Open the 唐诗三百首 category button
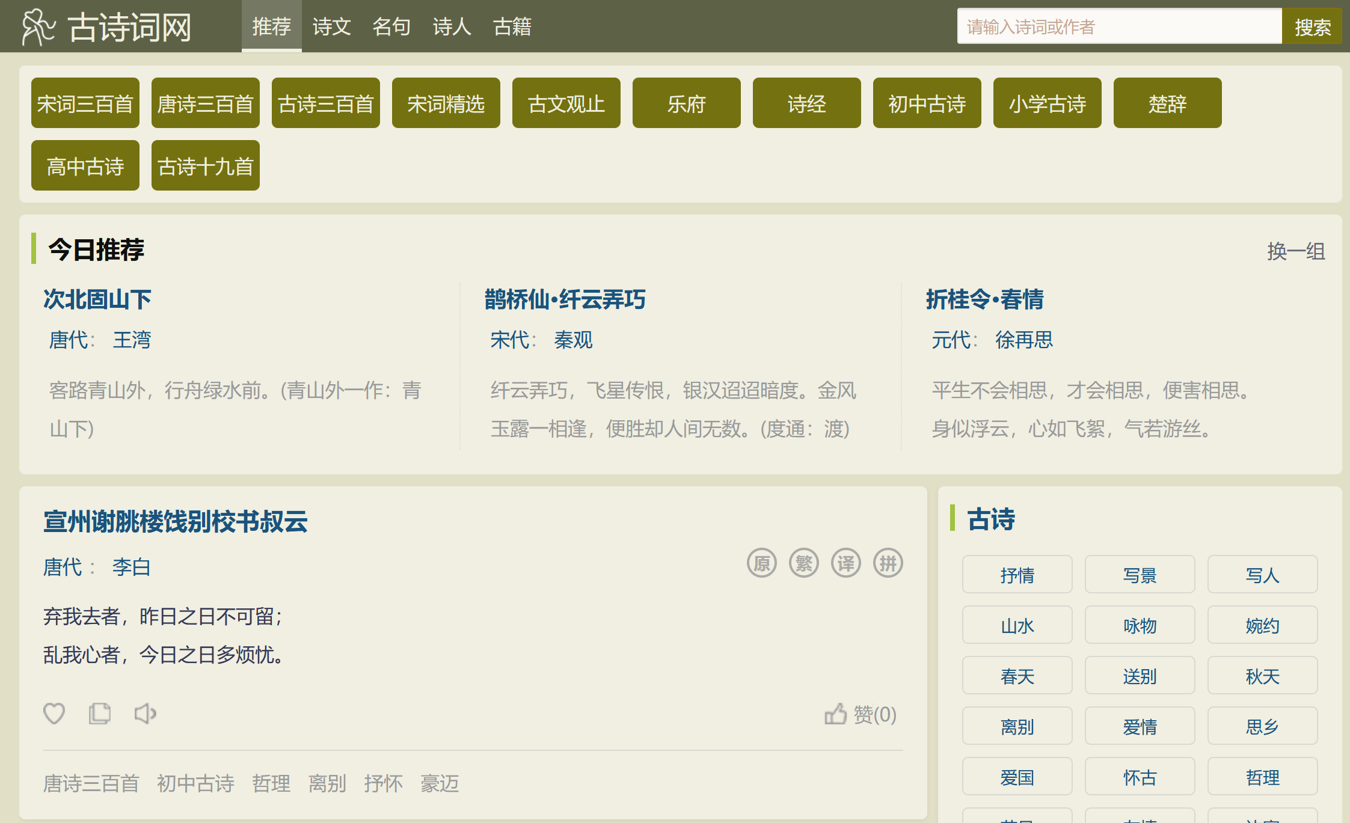 tap(205, 103)
